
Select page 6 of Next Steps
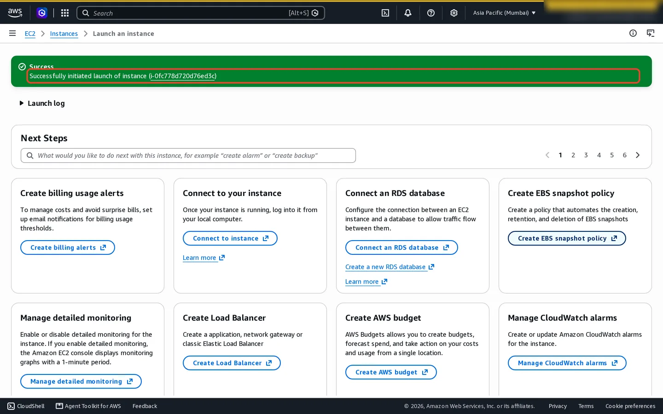625,155
